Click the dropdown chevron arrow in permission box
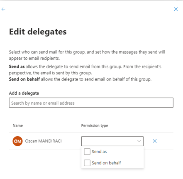 point(139,141)
